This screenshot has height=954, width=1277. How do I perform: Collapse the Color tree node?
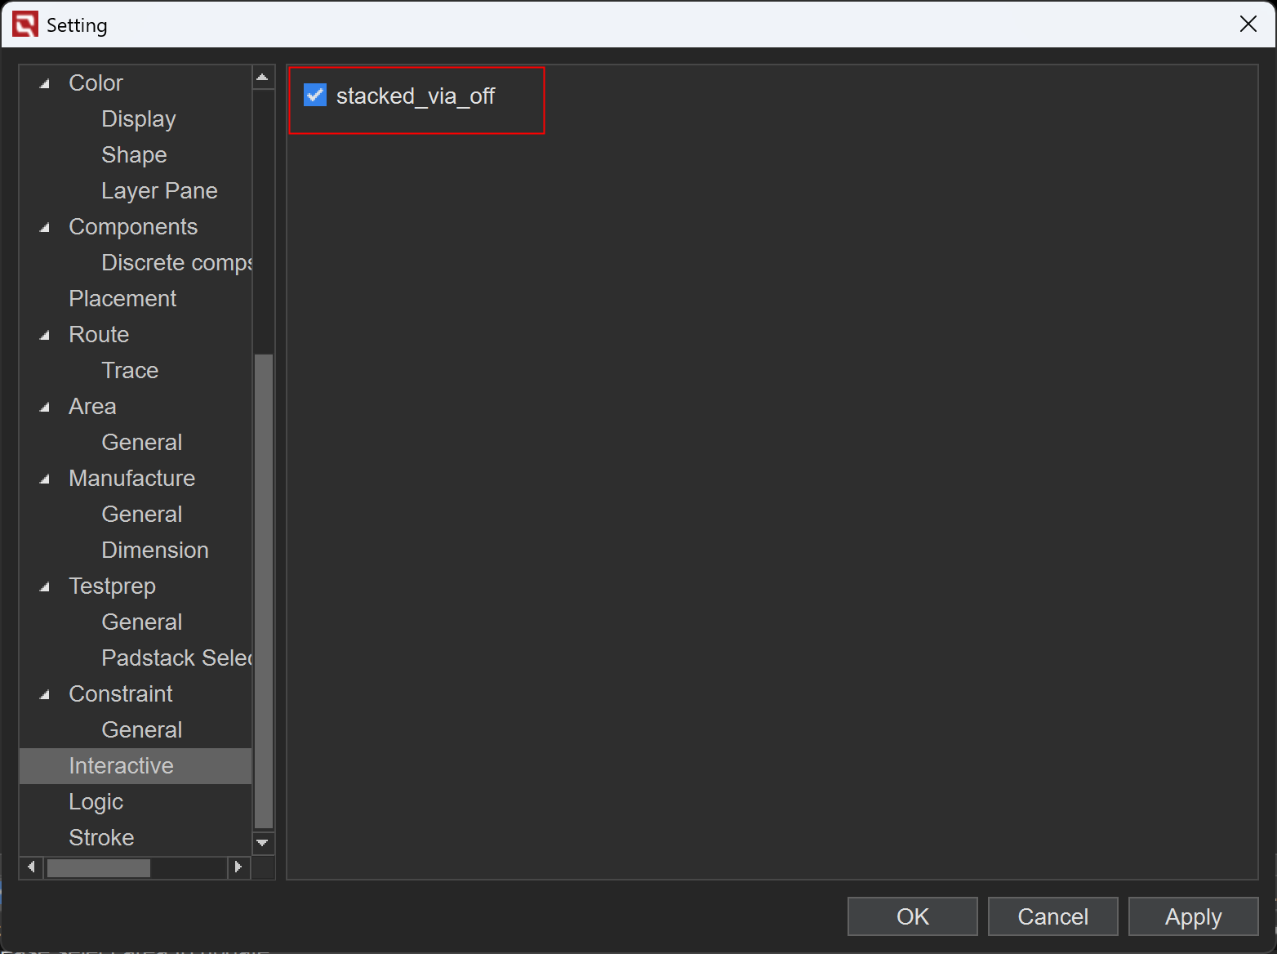click(x=45, y=83)
